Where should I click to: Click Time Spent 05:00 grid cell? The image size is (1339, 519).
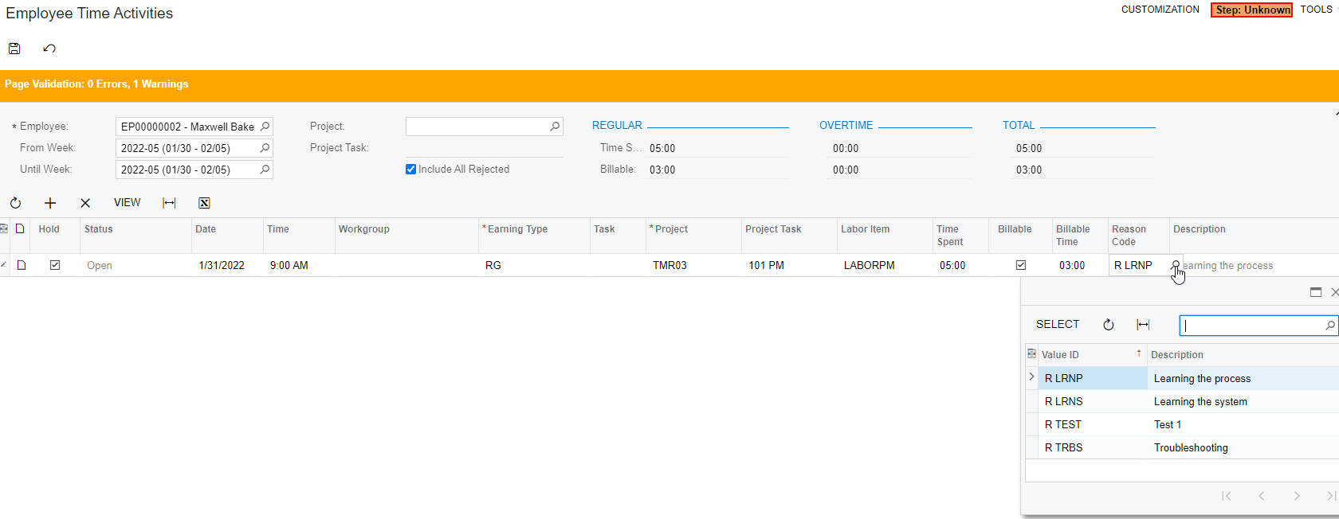[x=960, y=265]
